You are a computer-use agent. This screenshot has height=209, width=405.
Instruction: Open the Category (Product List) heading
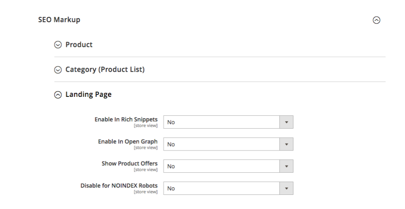(x=105, y=69)
